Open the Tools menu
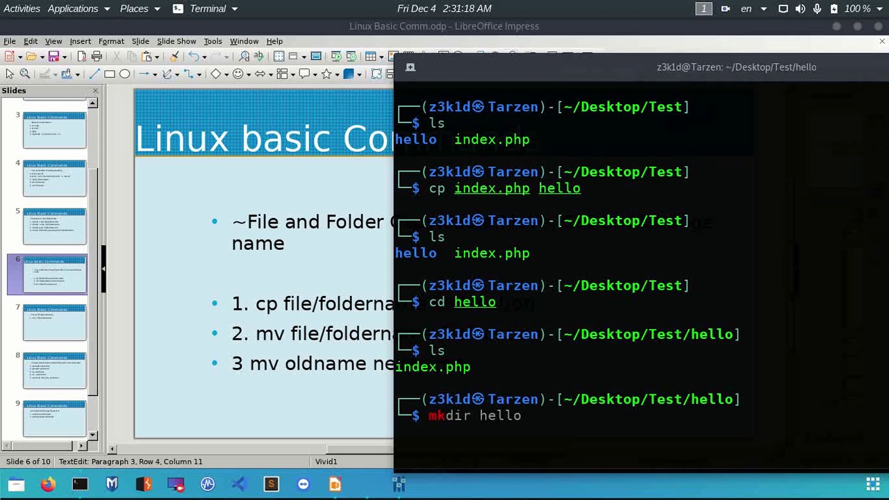Screen dimensions: 889x500 (x=213, y=41)
